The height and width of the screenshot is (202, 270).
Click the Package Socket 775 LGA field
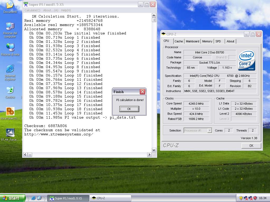click(x=210, y=63)
